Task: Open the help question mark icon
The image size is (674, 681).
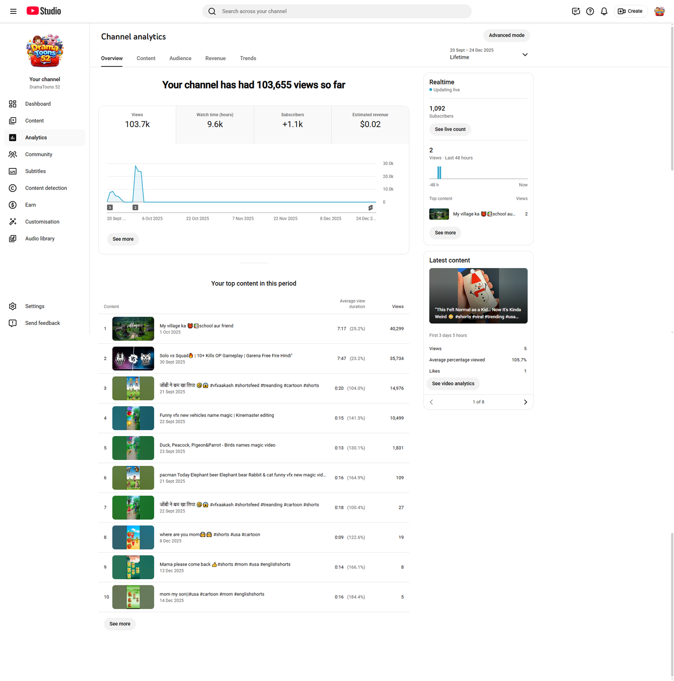Action: click(x=590, y=11)
